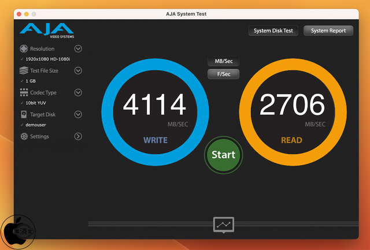Click the Resolution chip icon
370x250 pixels.
24,48
